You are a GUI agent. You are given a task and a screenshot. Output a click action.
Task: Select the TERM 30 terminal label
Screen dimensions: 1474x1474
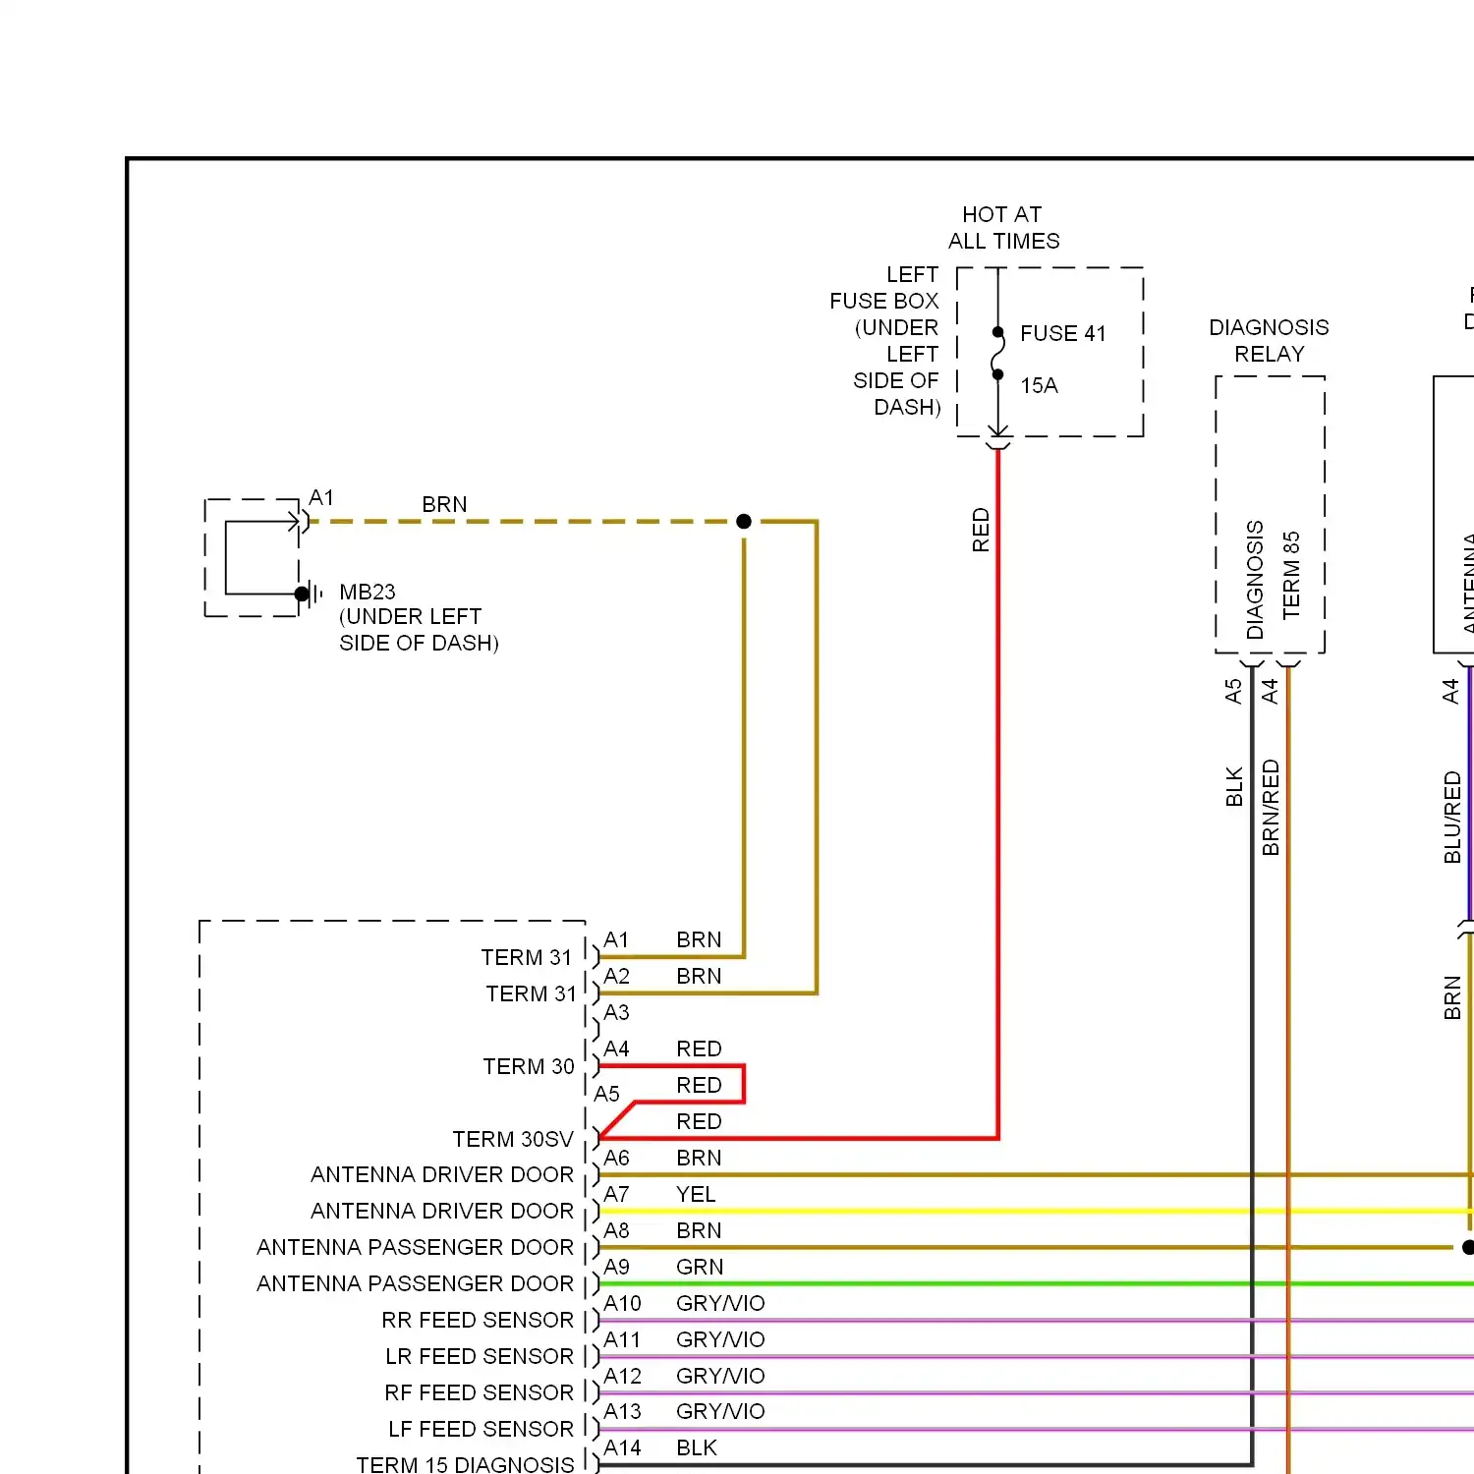pos(529,1067)
